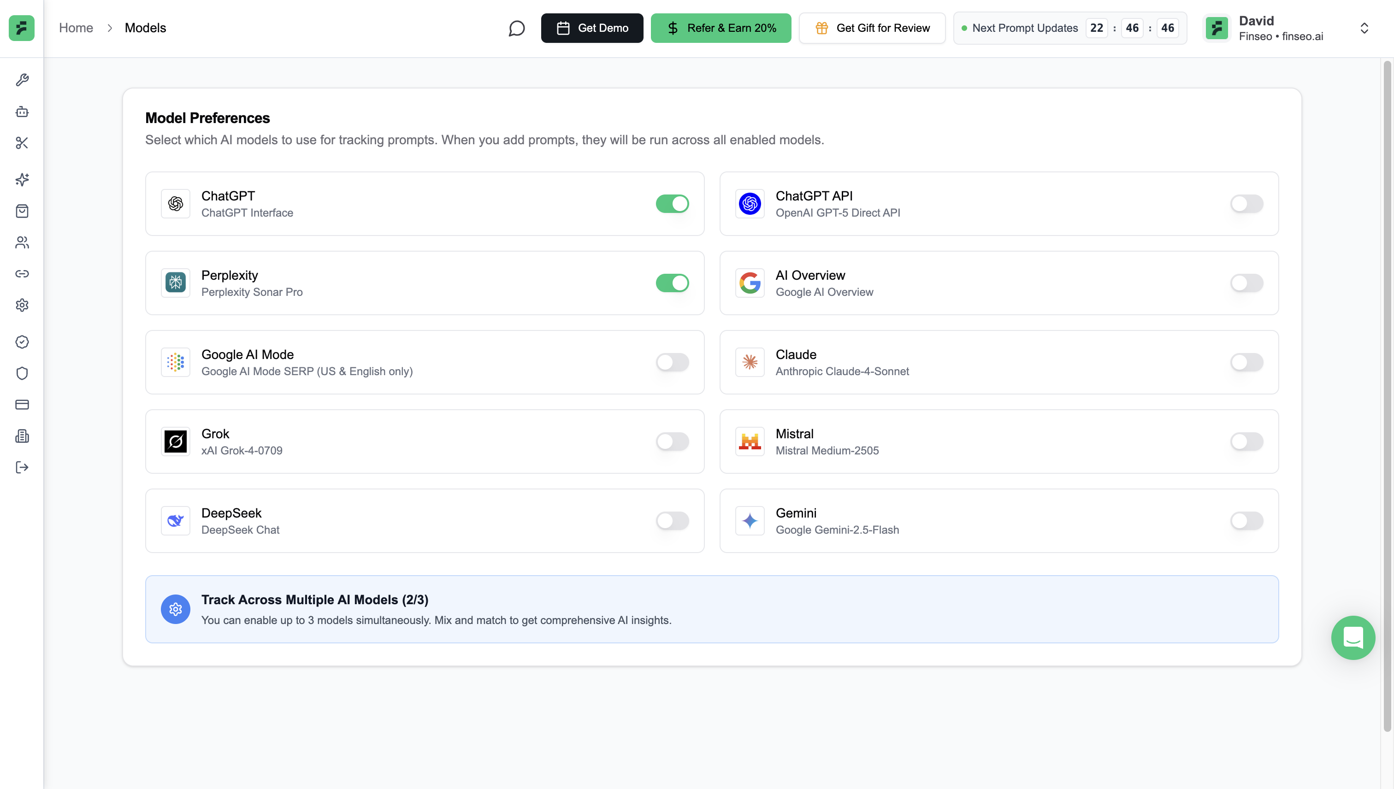1394x789 pixels.
Task: Click the shopping bag sidebar icon
Action: click(x=22, y=211)
